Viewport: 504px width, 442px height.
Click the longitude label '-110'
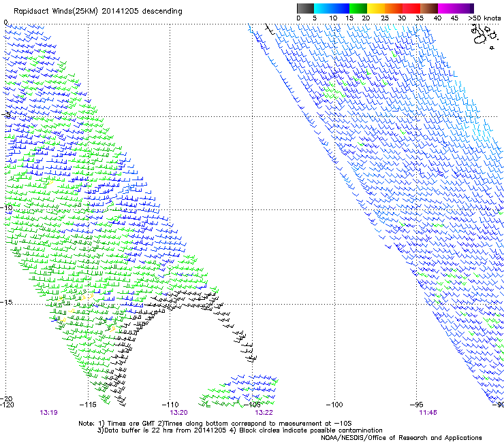(170, 405)
